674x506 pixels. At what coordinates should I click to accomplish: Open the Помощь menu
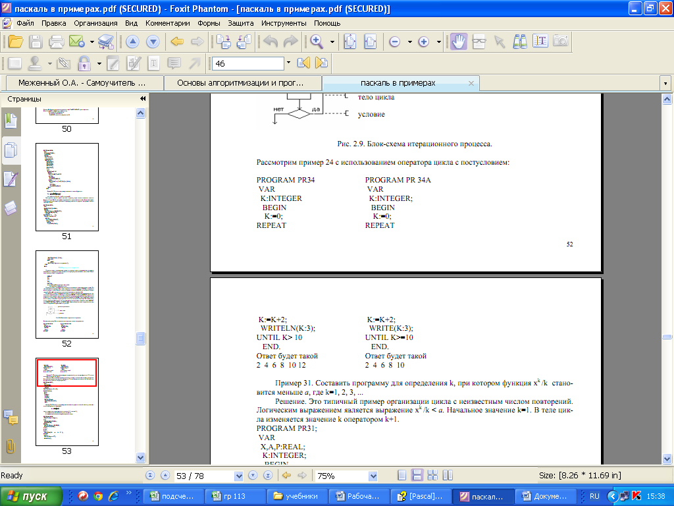[327, 23]
